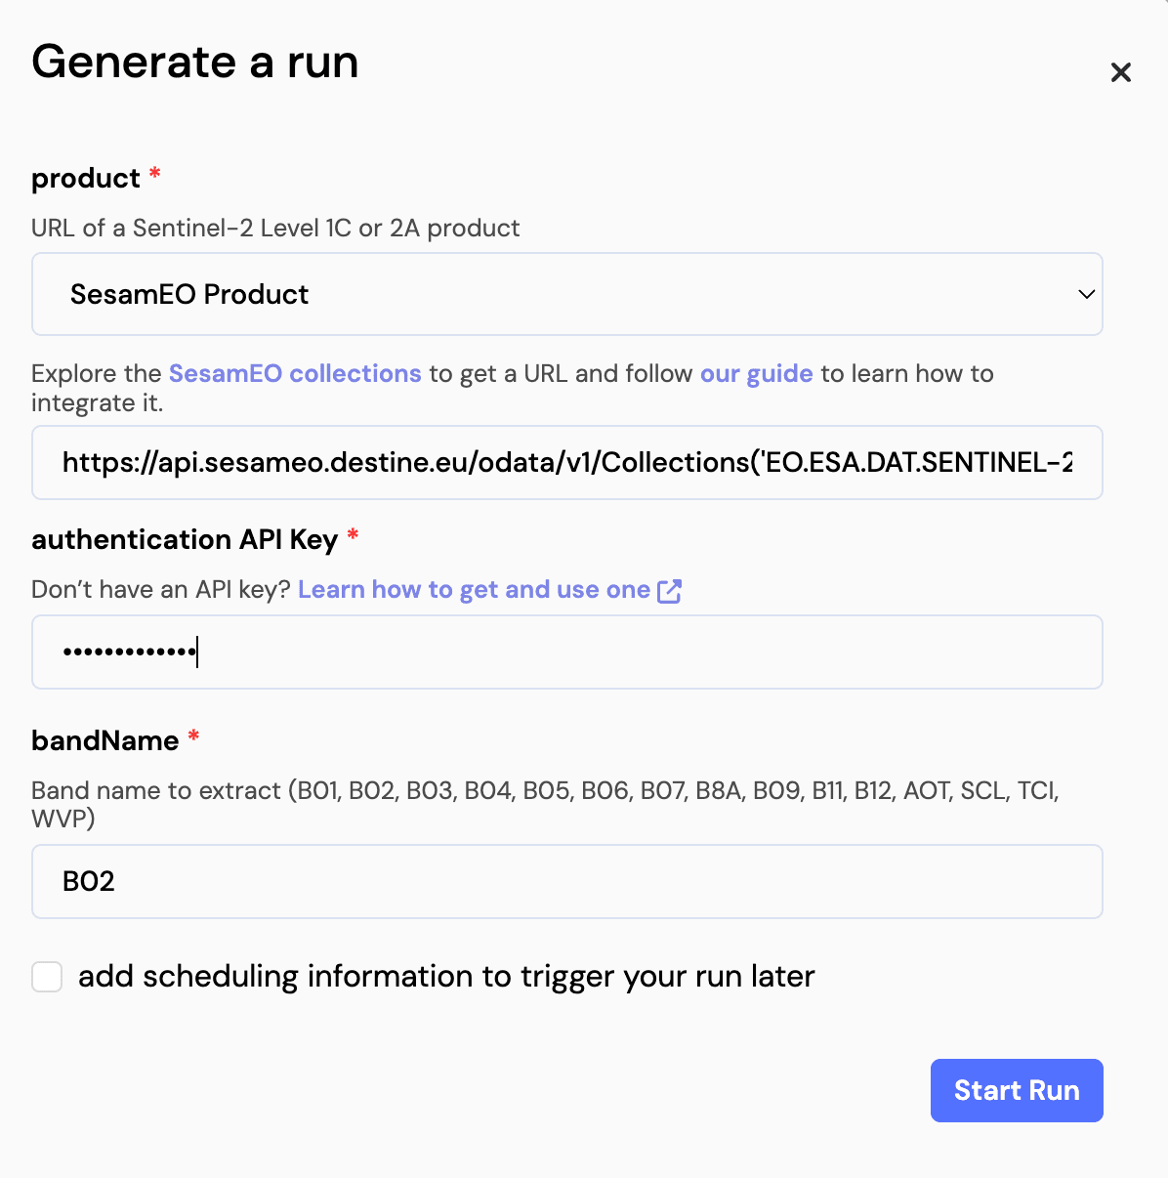The width and height of the screenshot is (1168, 1178).
Task: Enable scheduling information for a later run
Action: 46,976
